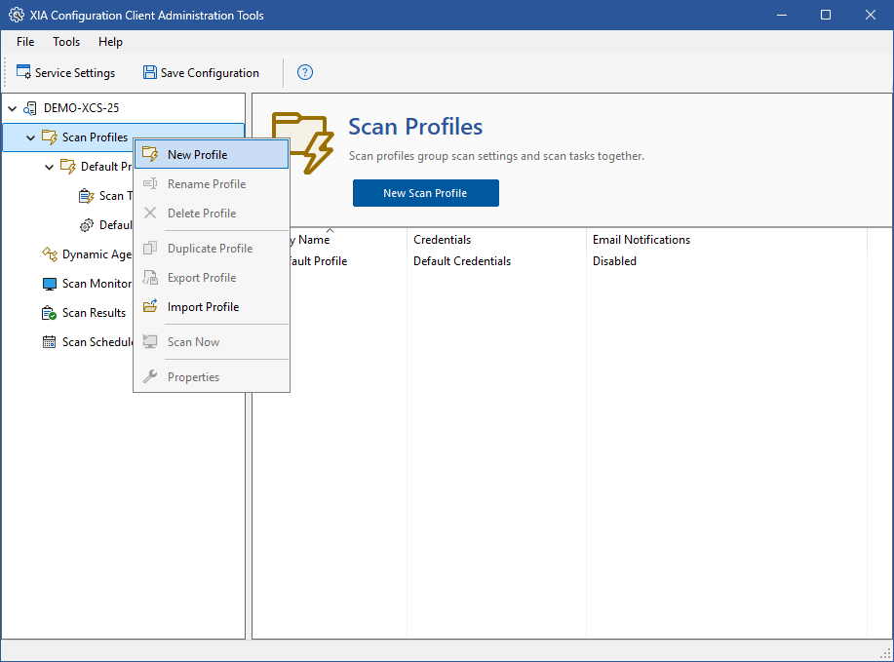Click the Dynamic Agents icon in tree
Screen dimensions: 894x662
point(50,254)
